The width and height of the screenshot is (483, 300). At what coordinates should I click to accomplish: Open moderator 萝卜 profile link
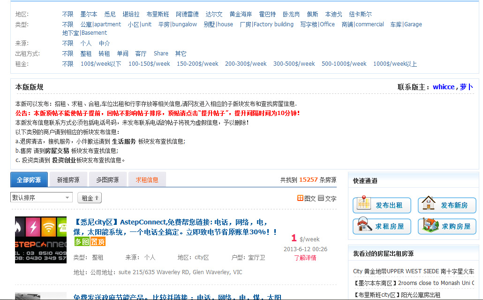[x=467, y=87]
